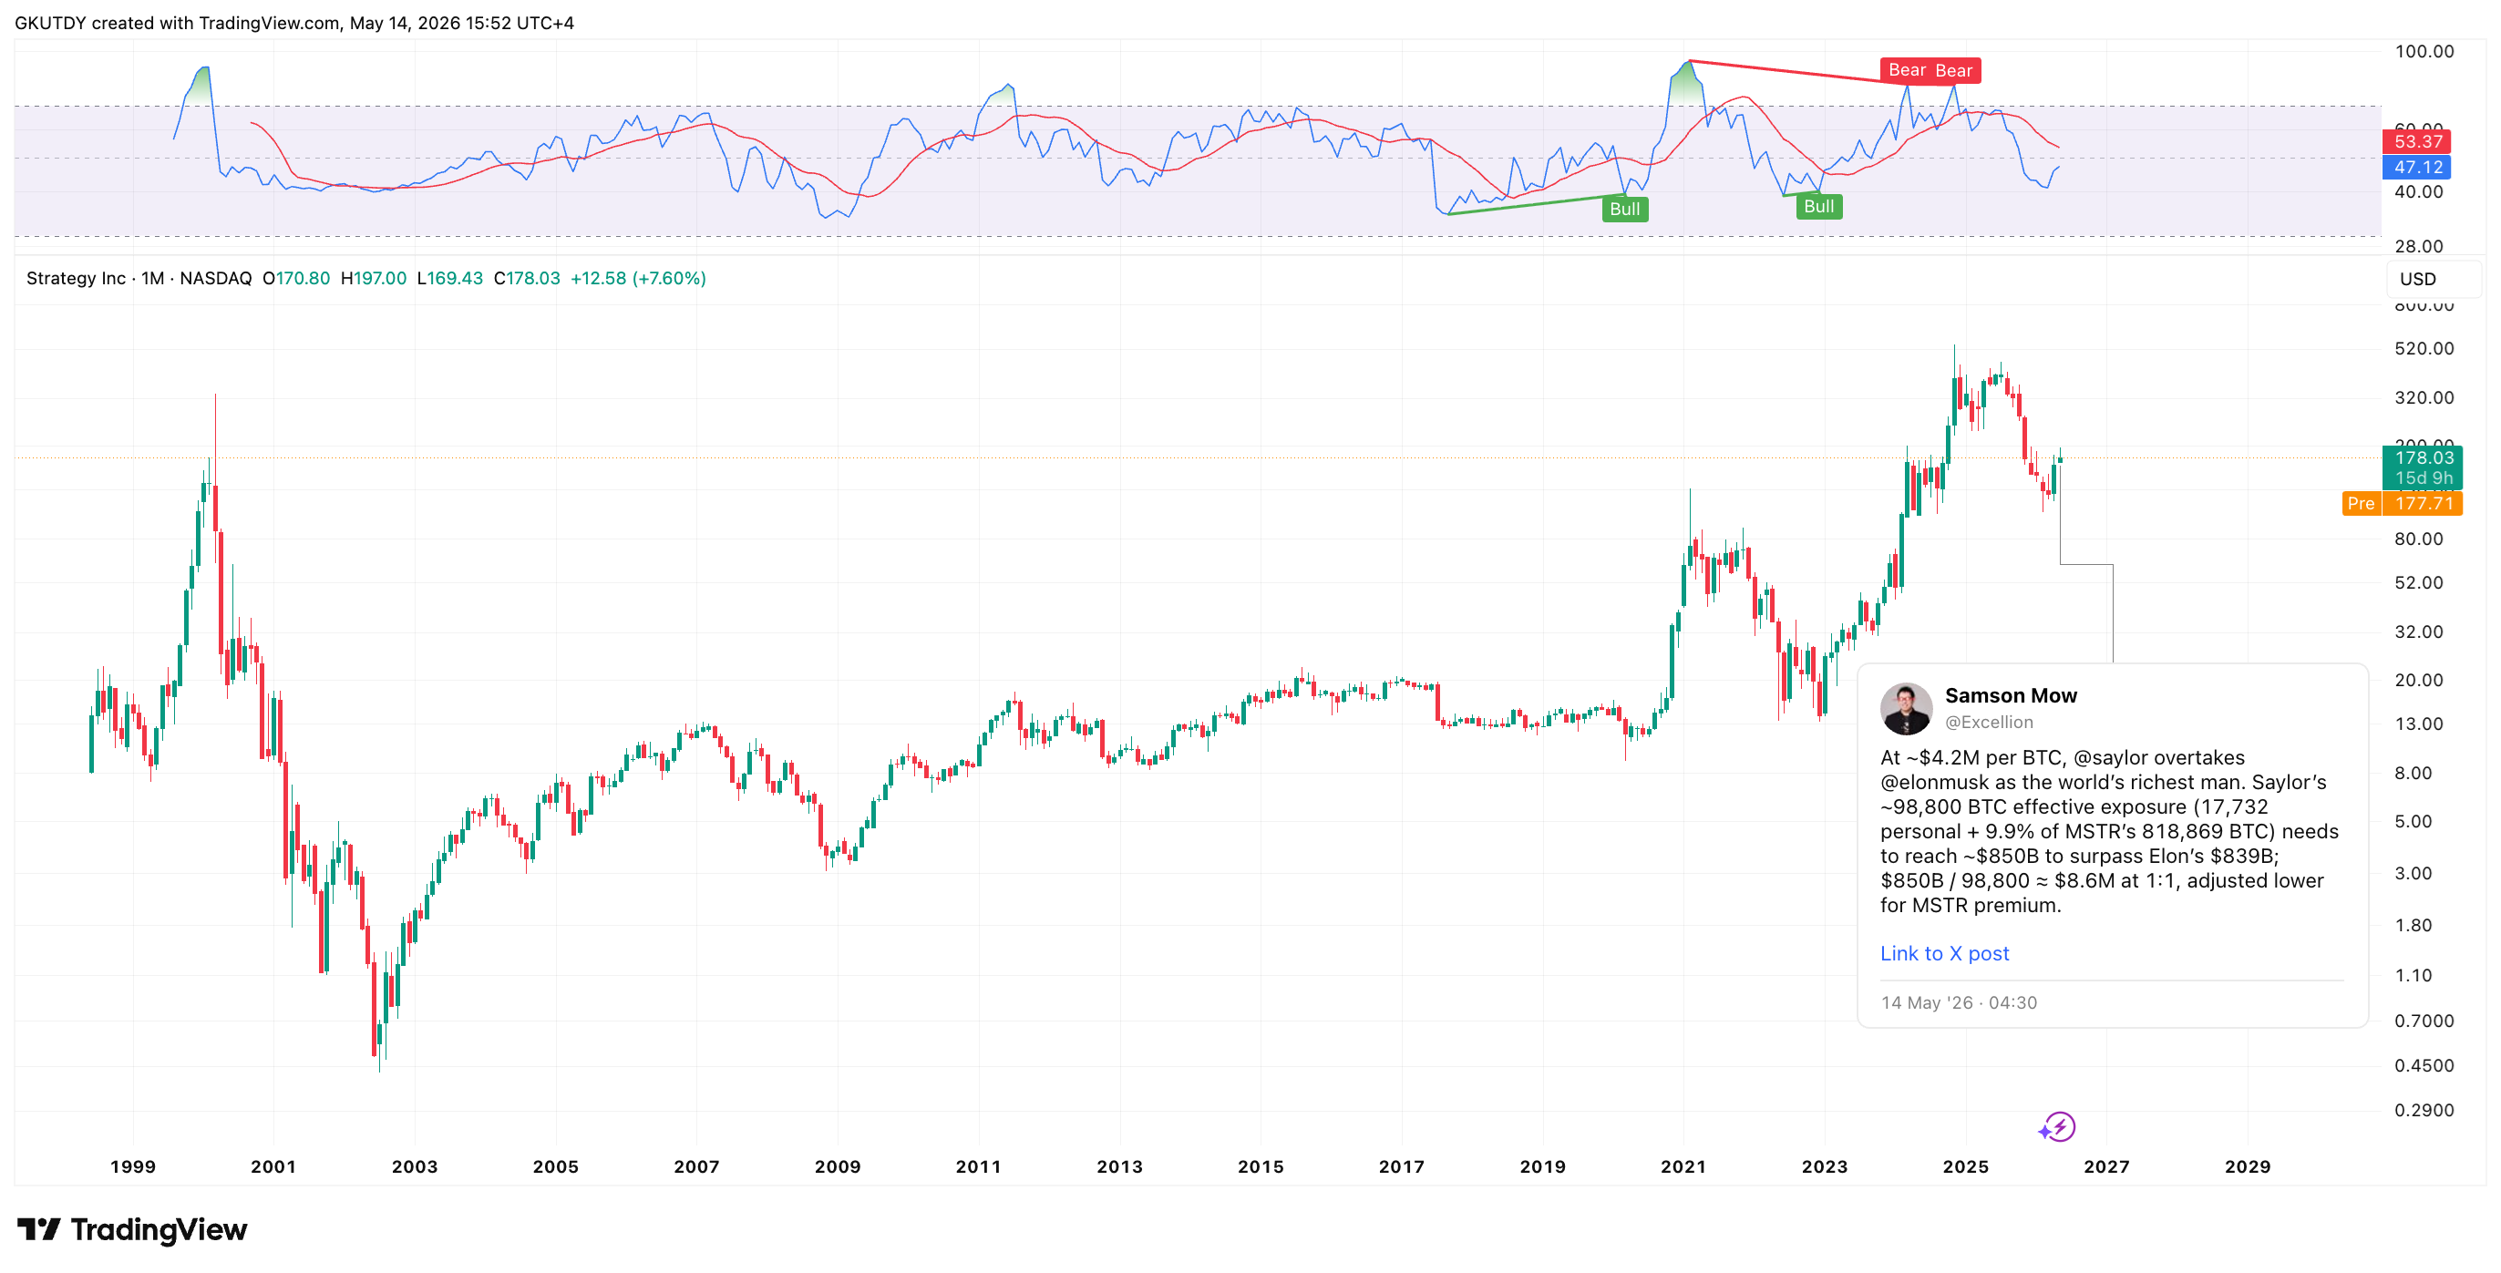Click the red 53.37 indicator value label
Image resolution: width=2501 pixels, height=1273 pixels.
click(x=2416, y=142)
